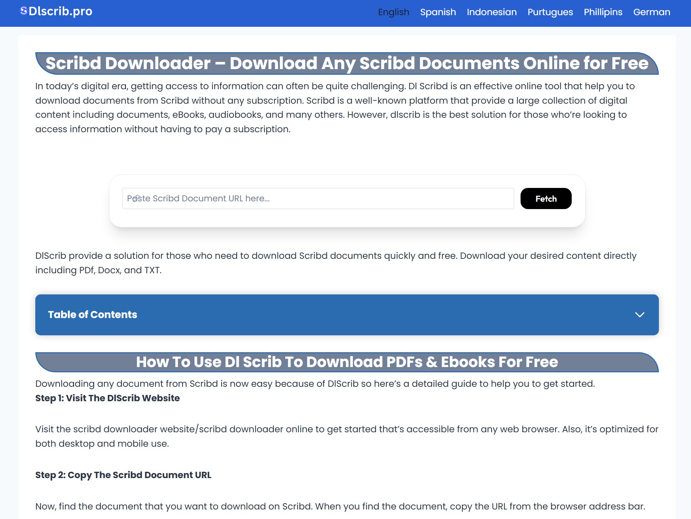Screen dimensions: 691x519
Task: Click the Scribd Downloader main heading banner
Action: 347,63
